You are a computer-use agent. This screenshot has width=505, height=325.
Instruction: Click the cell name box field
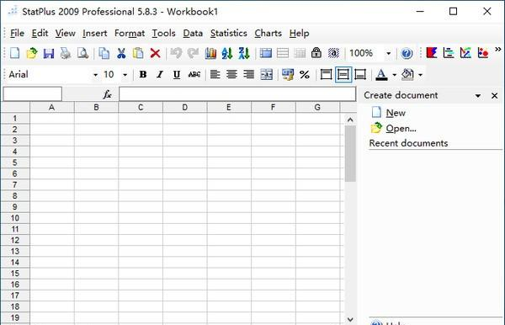coord(32,94)
